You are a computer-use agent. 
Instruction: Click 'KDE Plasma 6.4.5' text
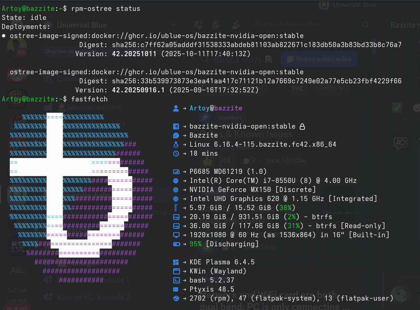tap(222, 263)
